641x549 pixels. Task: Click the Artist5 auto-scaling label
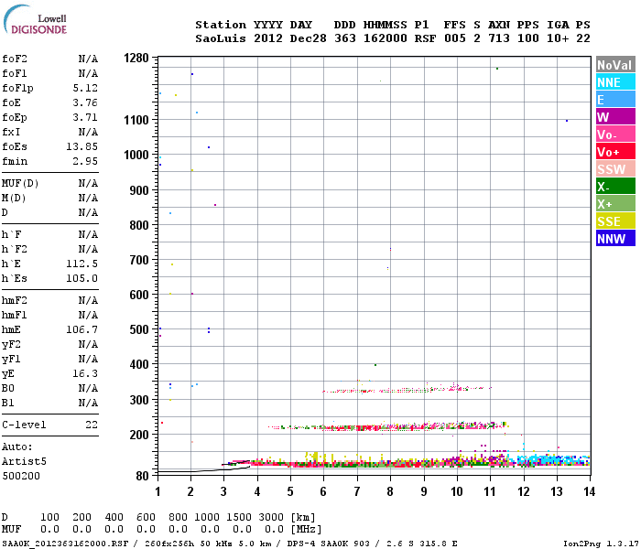point(24,461)
